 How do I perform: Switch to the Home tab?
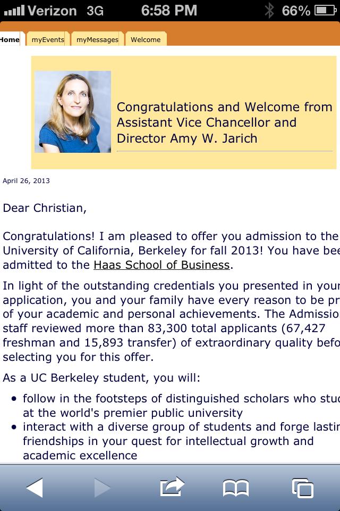(x=10, y=39)
